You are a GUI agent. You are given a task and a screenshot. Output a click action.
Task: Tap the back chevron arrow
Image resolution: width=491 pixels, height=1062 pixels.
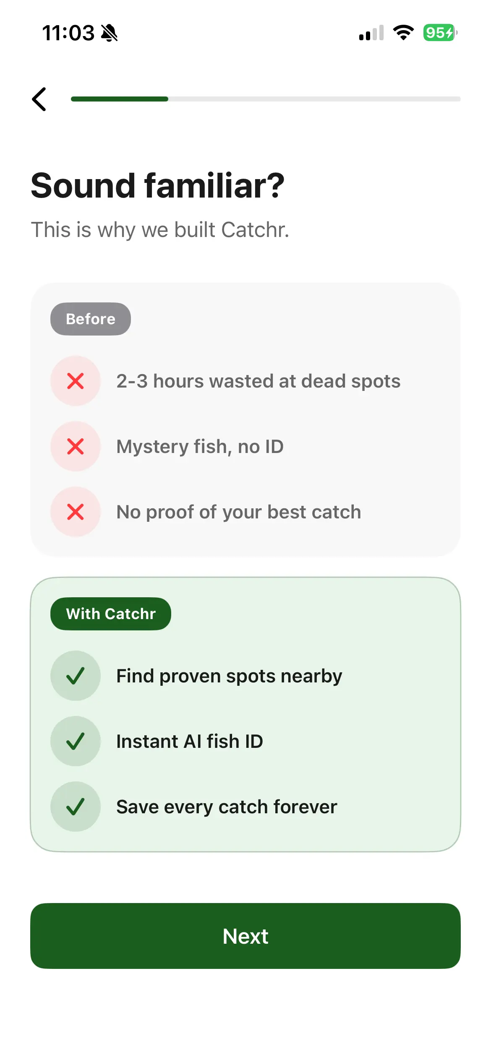tap(39, 99)
